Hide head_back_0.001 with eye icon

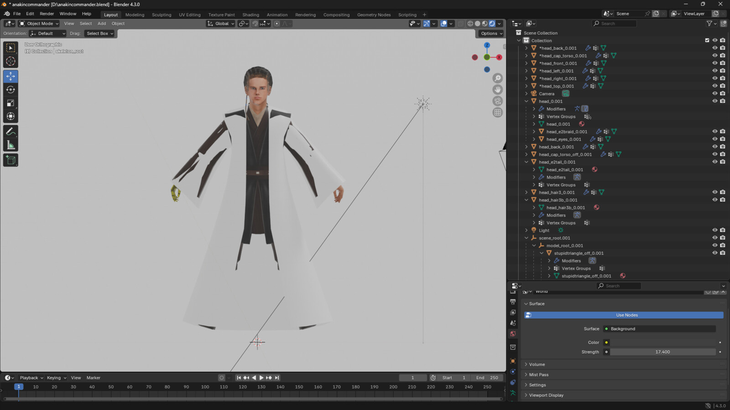[715, 147]
